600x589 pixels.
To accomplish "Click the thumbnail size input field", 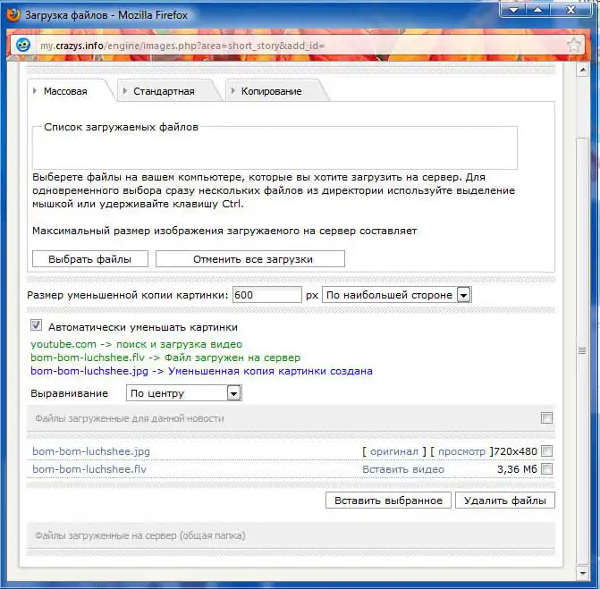I will click(266, 294).
